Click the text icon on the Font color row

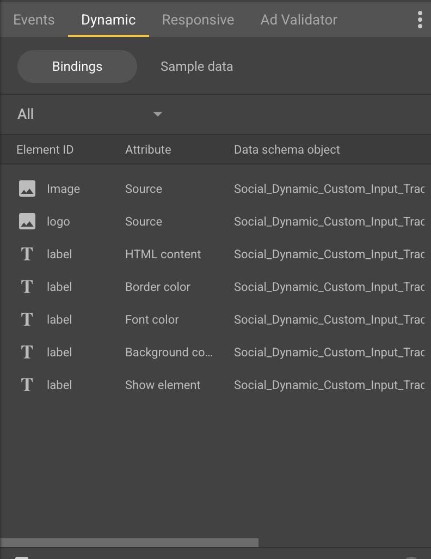(x=26, y=319)
